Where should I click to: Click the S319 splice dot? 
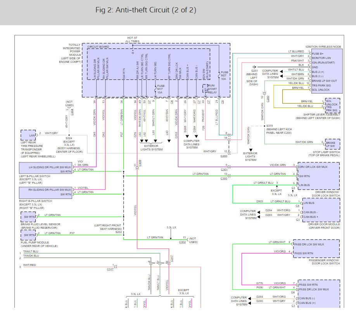[x=264, y=126]
